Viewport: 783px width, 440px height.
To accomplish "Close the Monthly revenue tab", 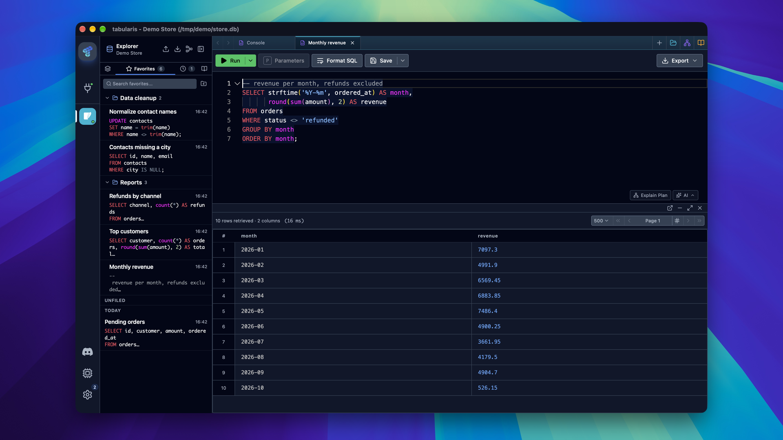I will pos(352,43).
